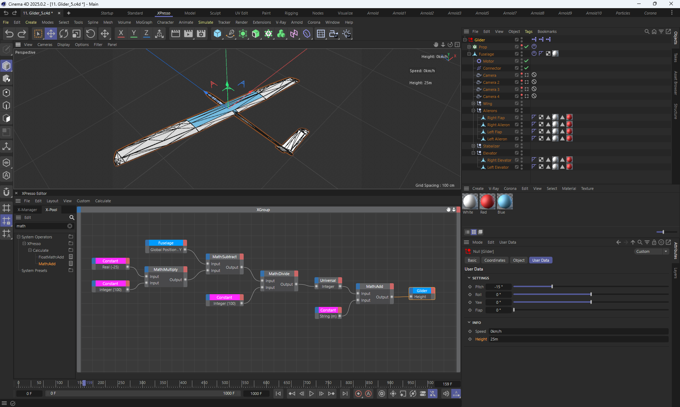Click the Record Active Objects button

pyautogui.click(x=358, y=394)
